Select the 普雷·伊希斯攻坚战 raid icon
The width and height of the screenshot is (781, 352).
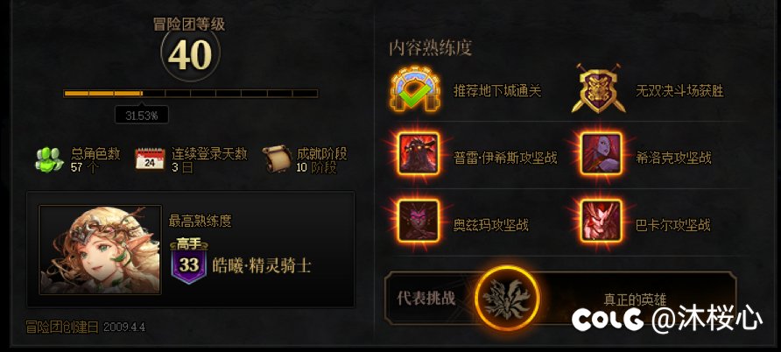(x=419, y=153)
